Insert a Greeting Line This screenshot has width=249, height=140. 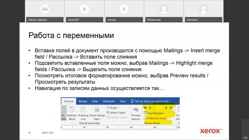click(x=83, y=114)
